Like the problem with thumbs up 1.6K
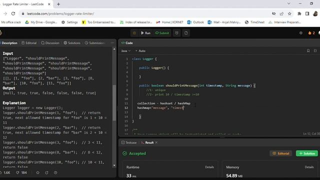The image size is (320, 180). [x=5, y=172]
